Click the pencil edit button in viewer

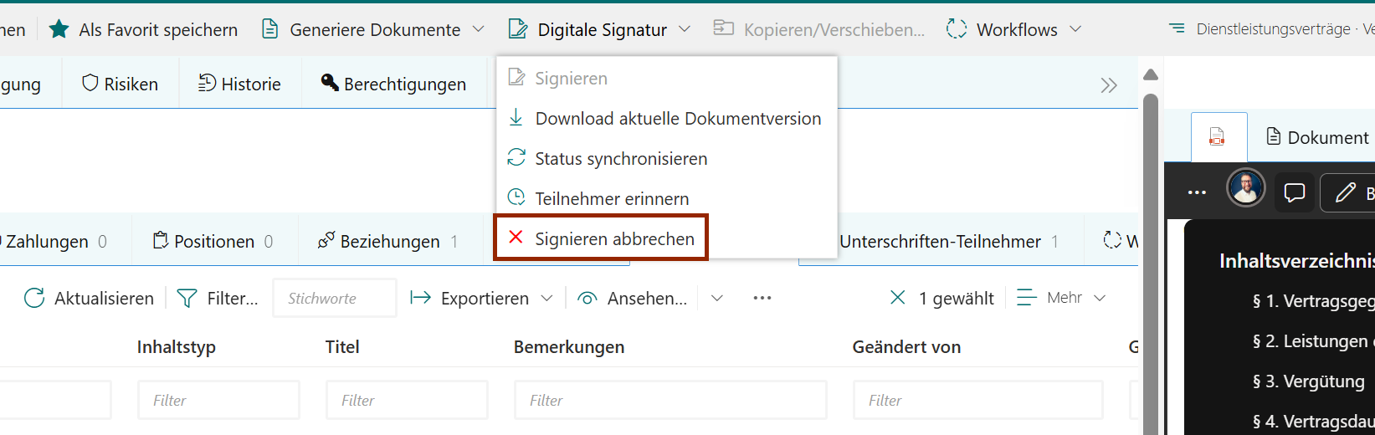1346,192
